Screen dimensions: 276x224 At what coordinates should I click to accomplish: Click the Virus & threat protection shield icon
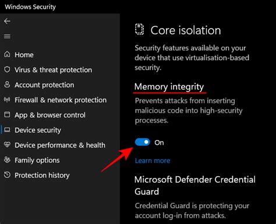[7, 69]
